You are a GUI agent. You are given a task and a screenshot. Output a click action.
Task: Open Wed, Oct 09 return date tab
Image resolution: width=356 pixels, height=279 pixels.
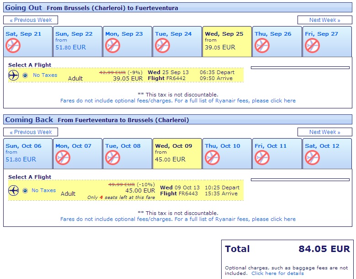177,154
